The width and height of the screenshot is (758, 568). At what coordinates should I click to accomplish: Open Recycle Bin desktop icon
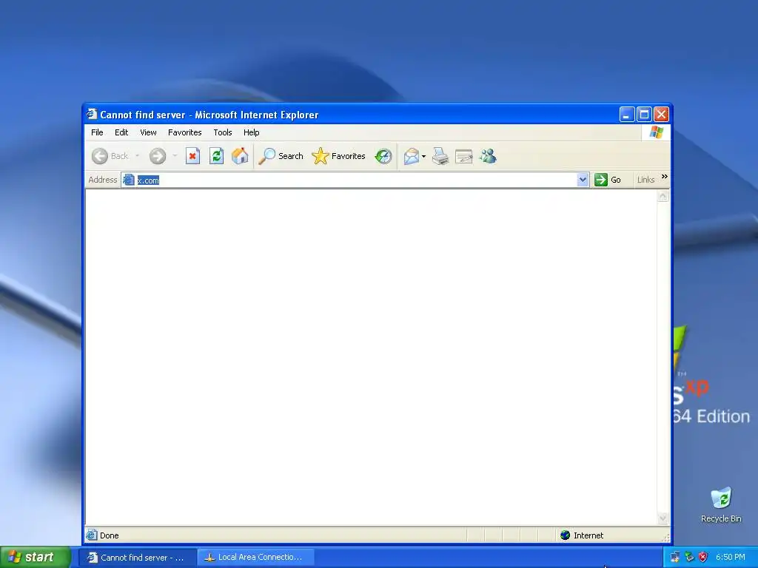[x=721, y=505]
